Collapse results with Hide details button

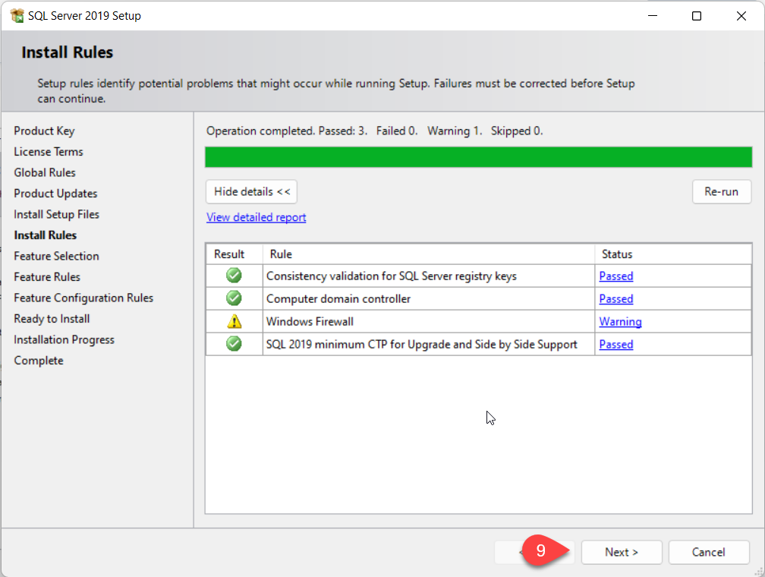tap(251, 192)
